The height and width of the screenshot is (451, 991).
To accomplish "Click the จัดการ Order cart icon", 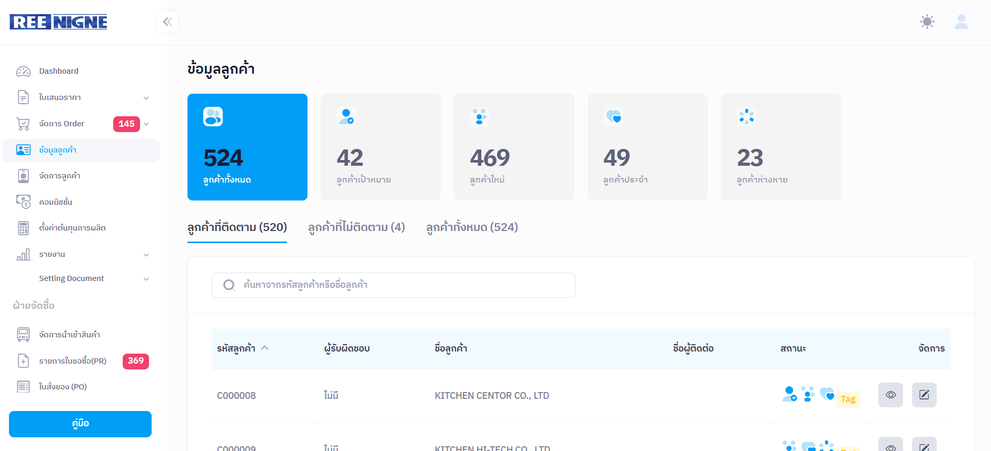I will pos(23,124).
